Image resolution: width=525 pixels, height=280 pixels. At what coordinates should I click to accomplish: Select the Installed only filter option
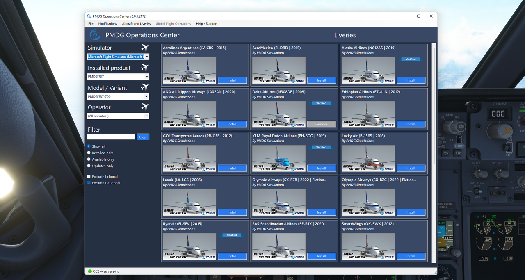89,153
